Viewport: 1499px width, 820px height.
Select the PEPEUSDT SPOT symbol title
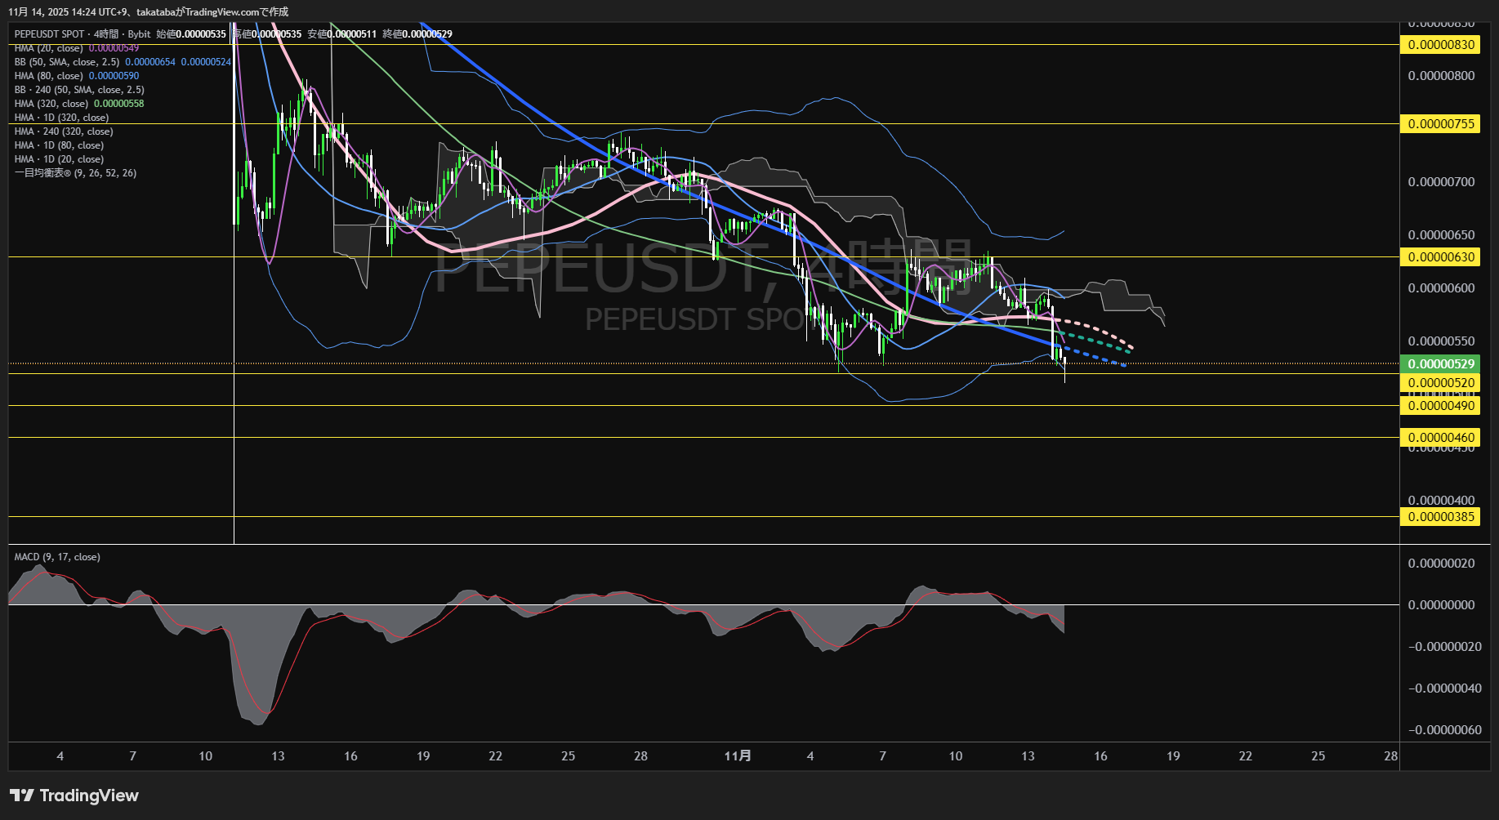click(49, 34)
